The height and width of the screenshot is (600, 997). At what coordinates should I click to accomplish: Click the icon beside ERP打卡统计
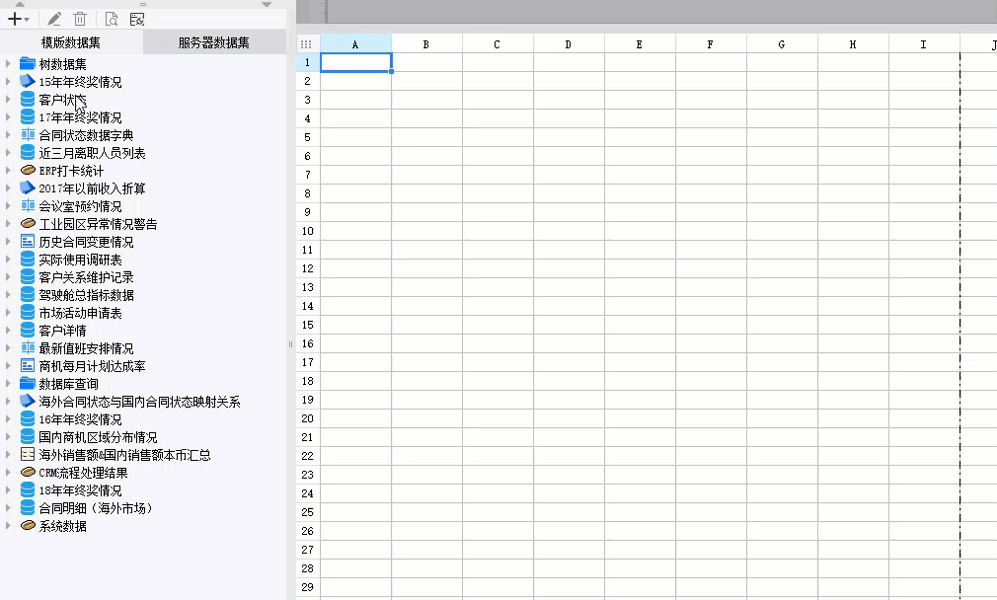[x=28, y=171]
